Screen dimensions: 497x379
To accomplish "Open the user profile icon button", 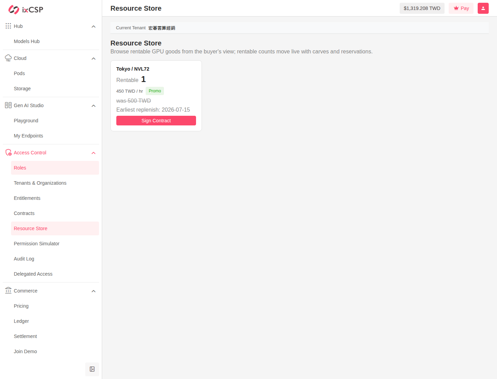I will [x=483, y=8].
